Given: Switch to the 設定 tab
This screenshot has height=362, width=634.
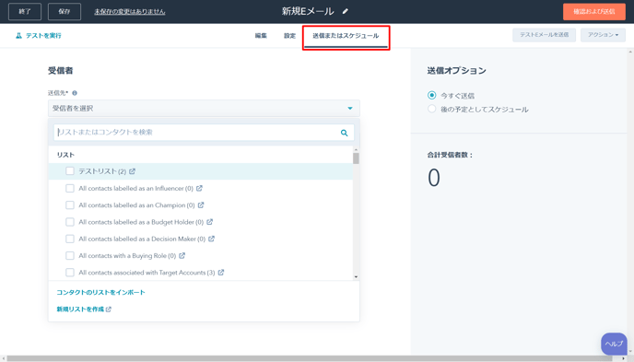Looking at the screenshot, I should (x=289, y=36).
